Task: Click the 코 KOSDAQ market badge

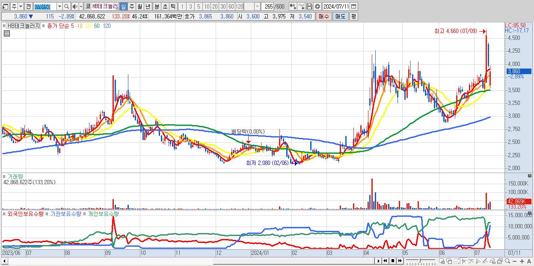Action: (88, 6)
